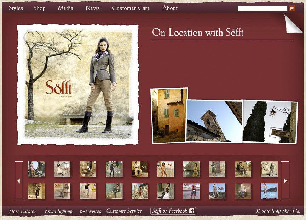Screen dimensions: 306x220
Task: Click the "On Location with Söfft" heading
Action: pos(198,33)
